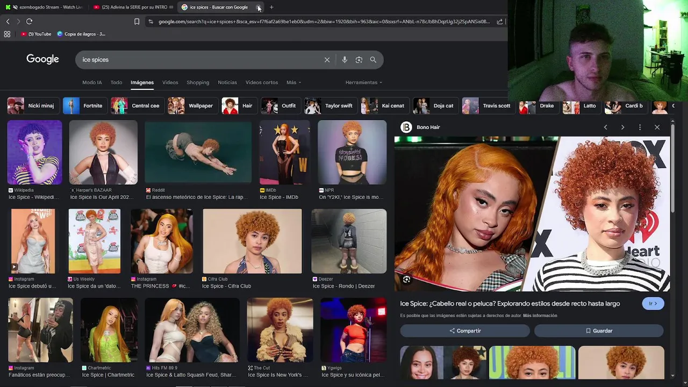Click in the ice spices search field
Screen dimensions: 688x387
pyautogui.click(x=199, y=60)
